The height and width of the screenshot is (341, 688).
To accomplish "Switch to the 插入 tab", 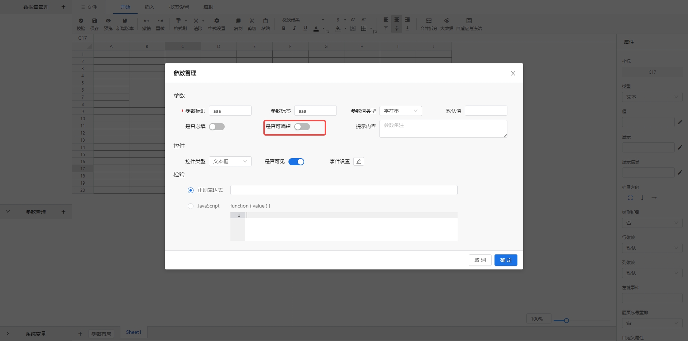I will point(150,7).
